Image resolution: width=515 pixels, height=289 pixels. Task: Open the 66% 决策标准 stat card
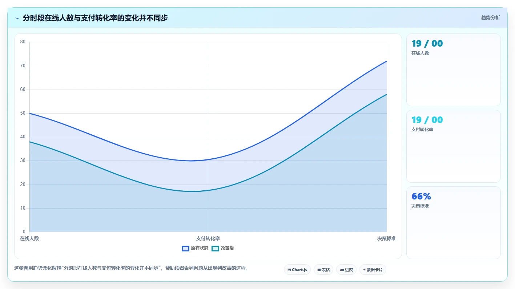453,223
